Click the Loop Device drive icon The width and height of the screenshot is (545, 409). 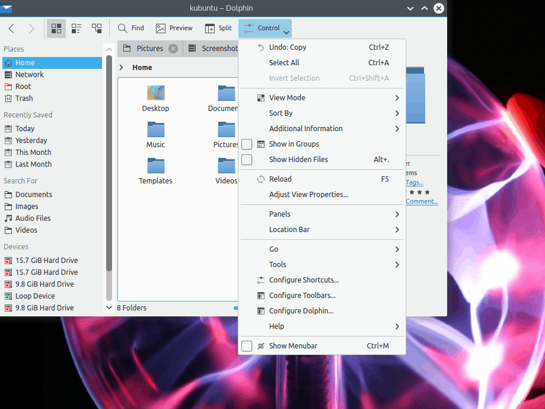[8, 296]
